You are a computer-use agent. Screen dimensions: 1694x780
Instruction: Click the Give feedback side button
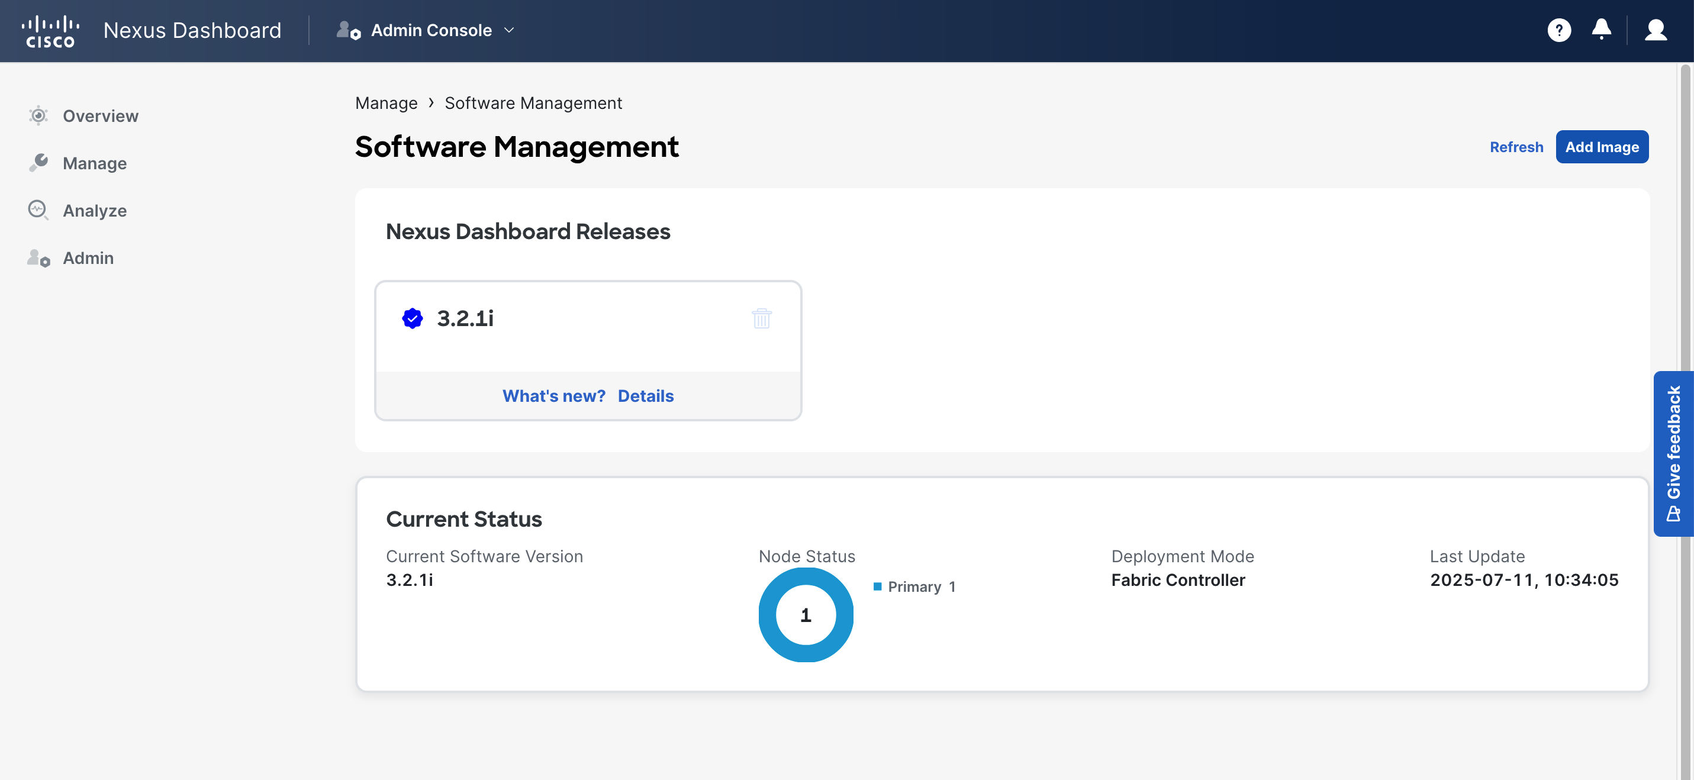pyautogui.click(x=1674, y=454)
